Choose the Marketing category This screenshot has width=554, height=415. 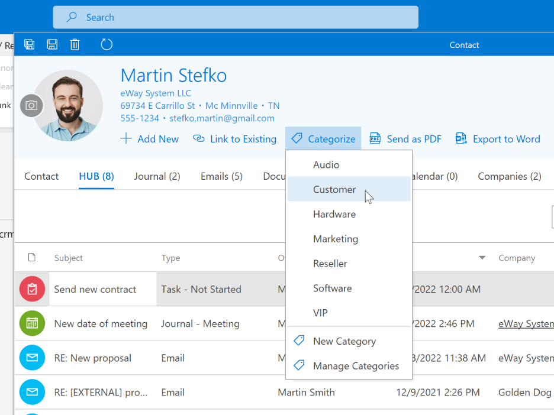pos(349,239)
